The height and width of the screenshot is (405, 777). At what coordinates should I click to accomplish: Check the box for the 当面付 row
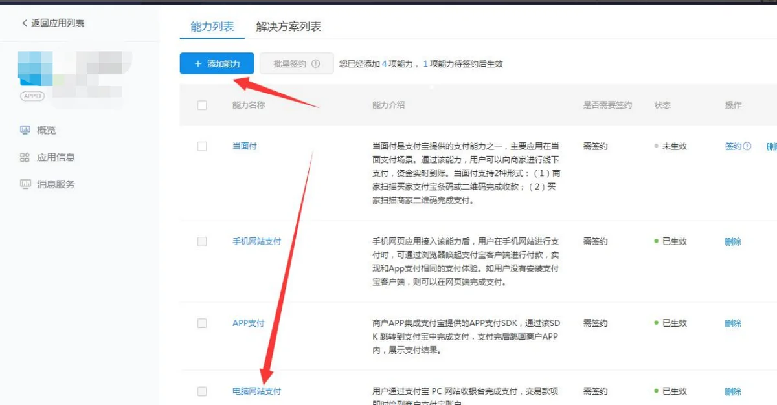coord(202,146)
